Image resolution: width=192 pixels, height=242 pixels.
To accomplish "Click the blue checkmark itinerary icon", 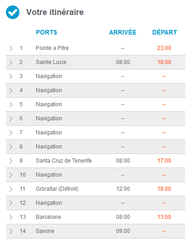I will pyautogui.click(x=13, y=12).
